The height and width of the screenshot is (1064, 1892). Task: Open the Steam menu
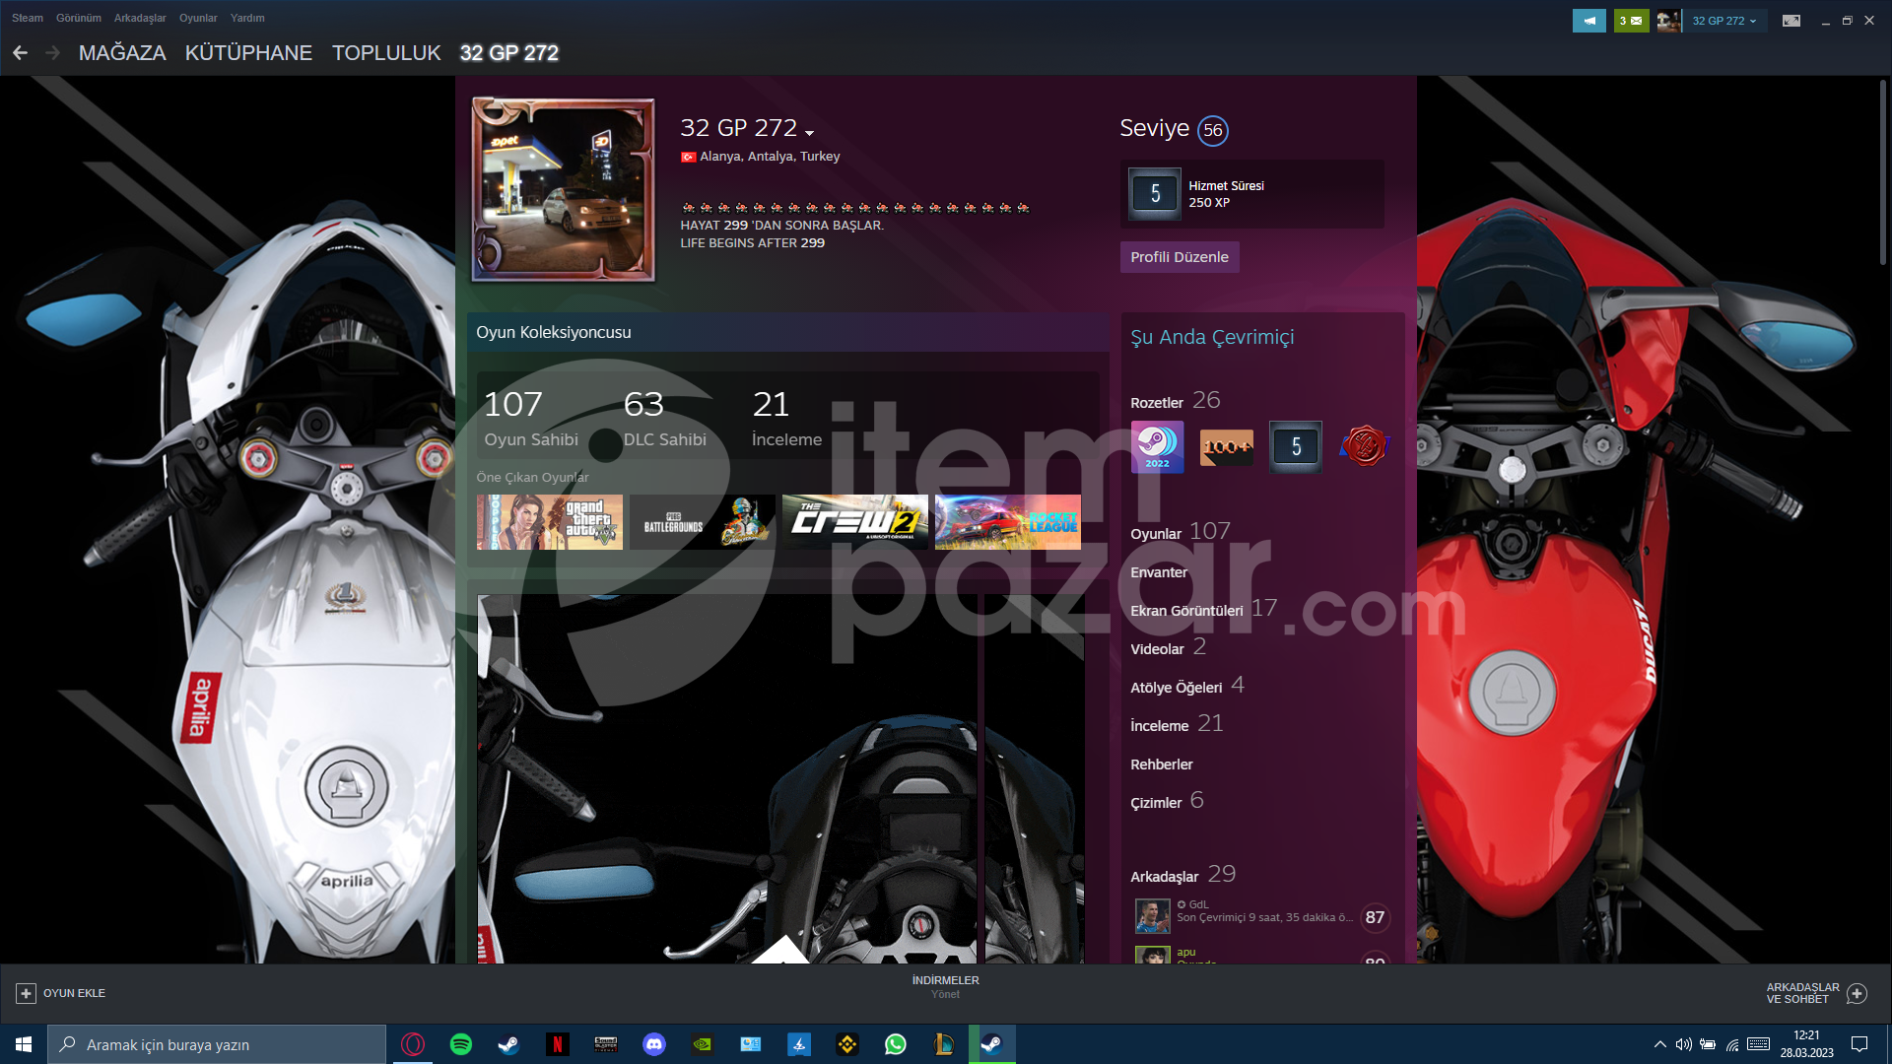[x=28, y=18]
